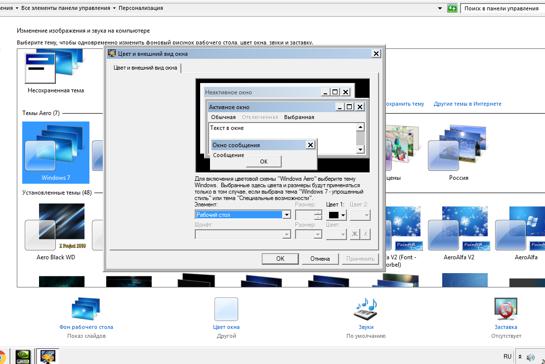This screenshot has width=545, height=364.
Task: Expand arrow after 'Все элементы панели управления' breadcrumb
Action: (114, 8)
